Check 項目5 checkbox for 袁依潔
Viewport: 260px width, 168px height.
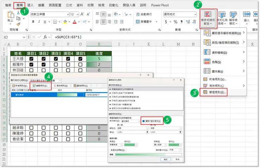(80, 139)
